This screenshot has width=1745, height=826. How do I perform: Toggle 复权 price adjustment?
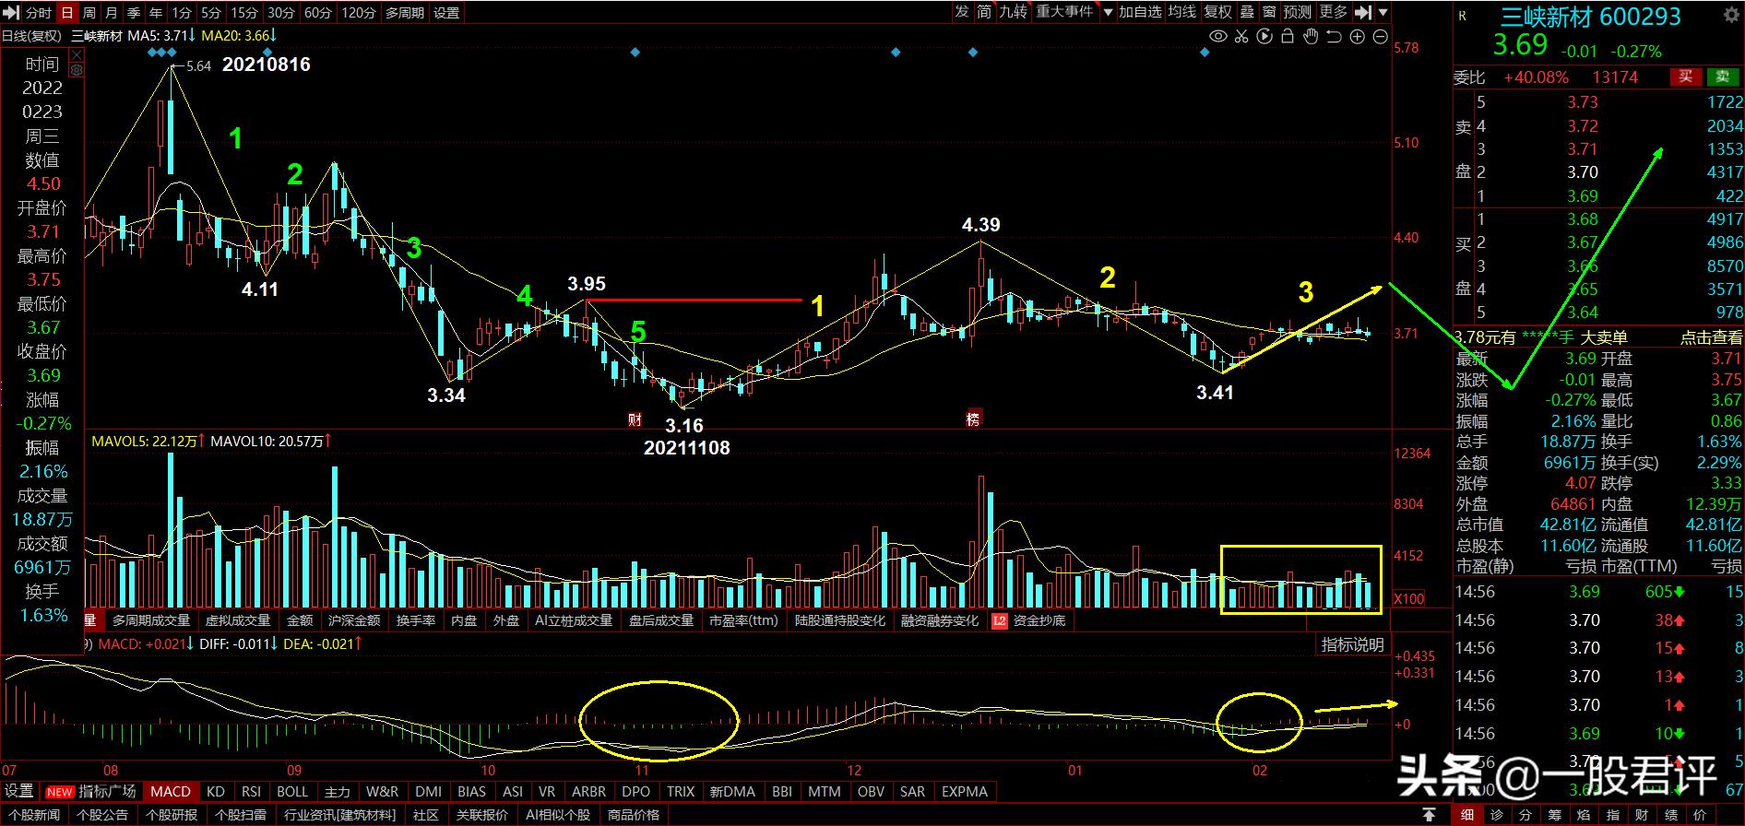[1217, 12]
